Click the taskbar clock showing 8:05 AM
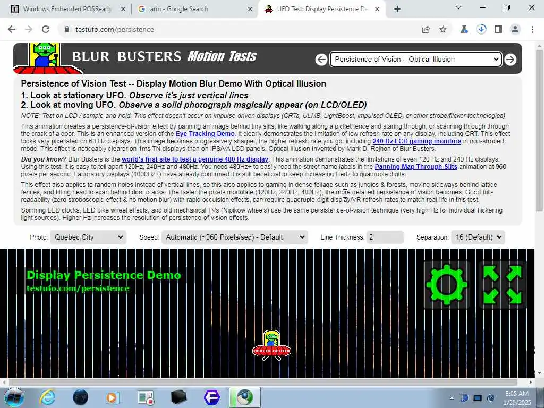 [517, 398]
